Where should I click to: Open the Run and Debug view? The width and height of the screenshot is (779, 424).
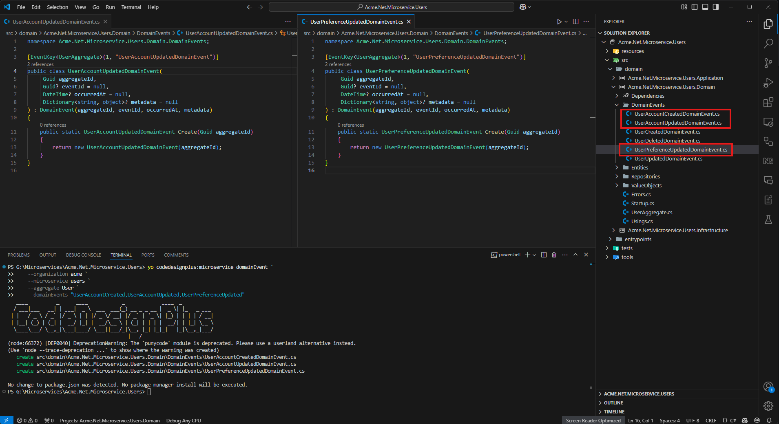point(768,83)
